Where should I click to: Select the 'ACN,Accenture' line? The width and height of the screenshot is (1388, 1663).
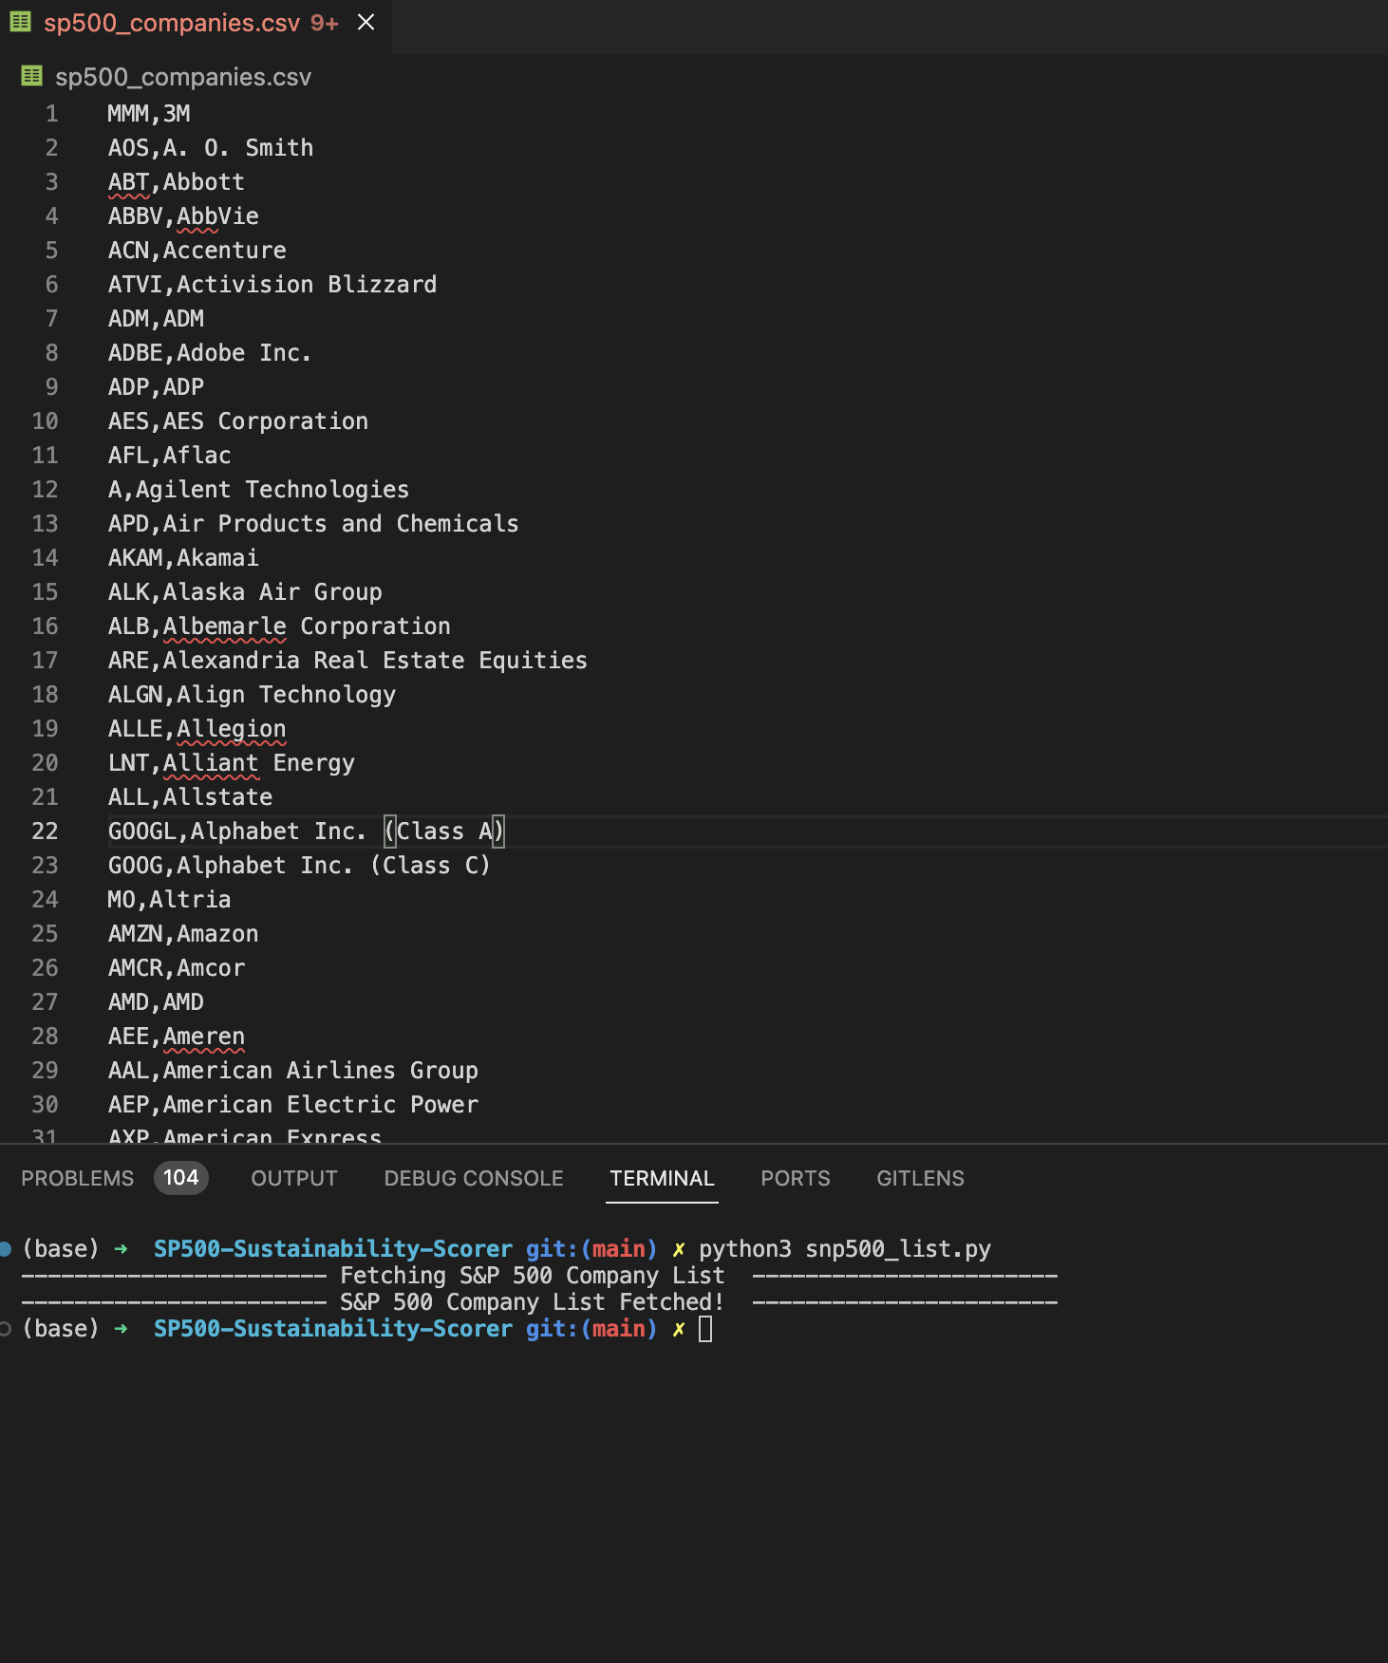(x=197, y=251)
